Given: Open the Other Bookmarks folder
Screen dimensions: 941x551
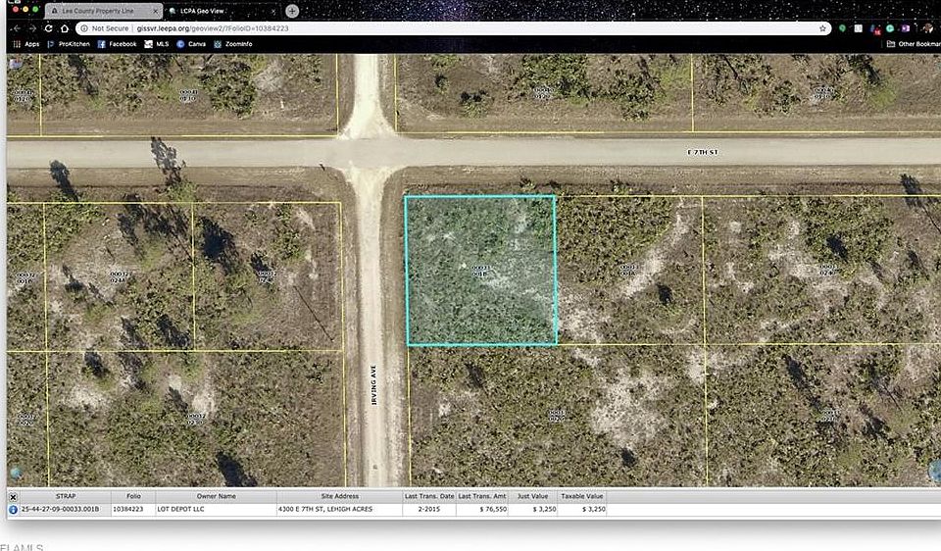Looking at the screenshot, I should [914, 44].
